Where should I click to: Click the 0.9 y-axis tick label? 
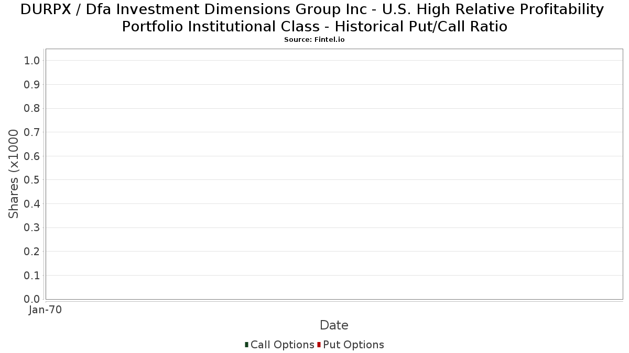[x=32, y=85]
